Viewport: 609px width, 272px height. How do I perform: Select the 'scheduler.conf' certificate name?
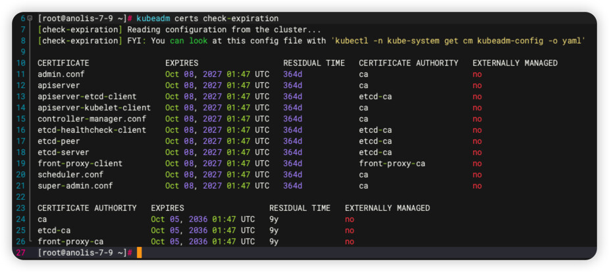(70, 175)
